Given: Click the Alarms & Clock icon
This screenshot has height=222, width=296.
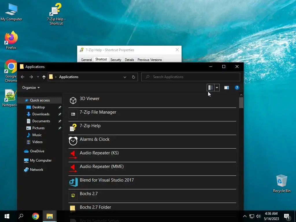Looking at the screenshot, I should click(x=73, y=141).
